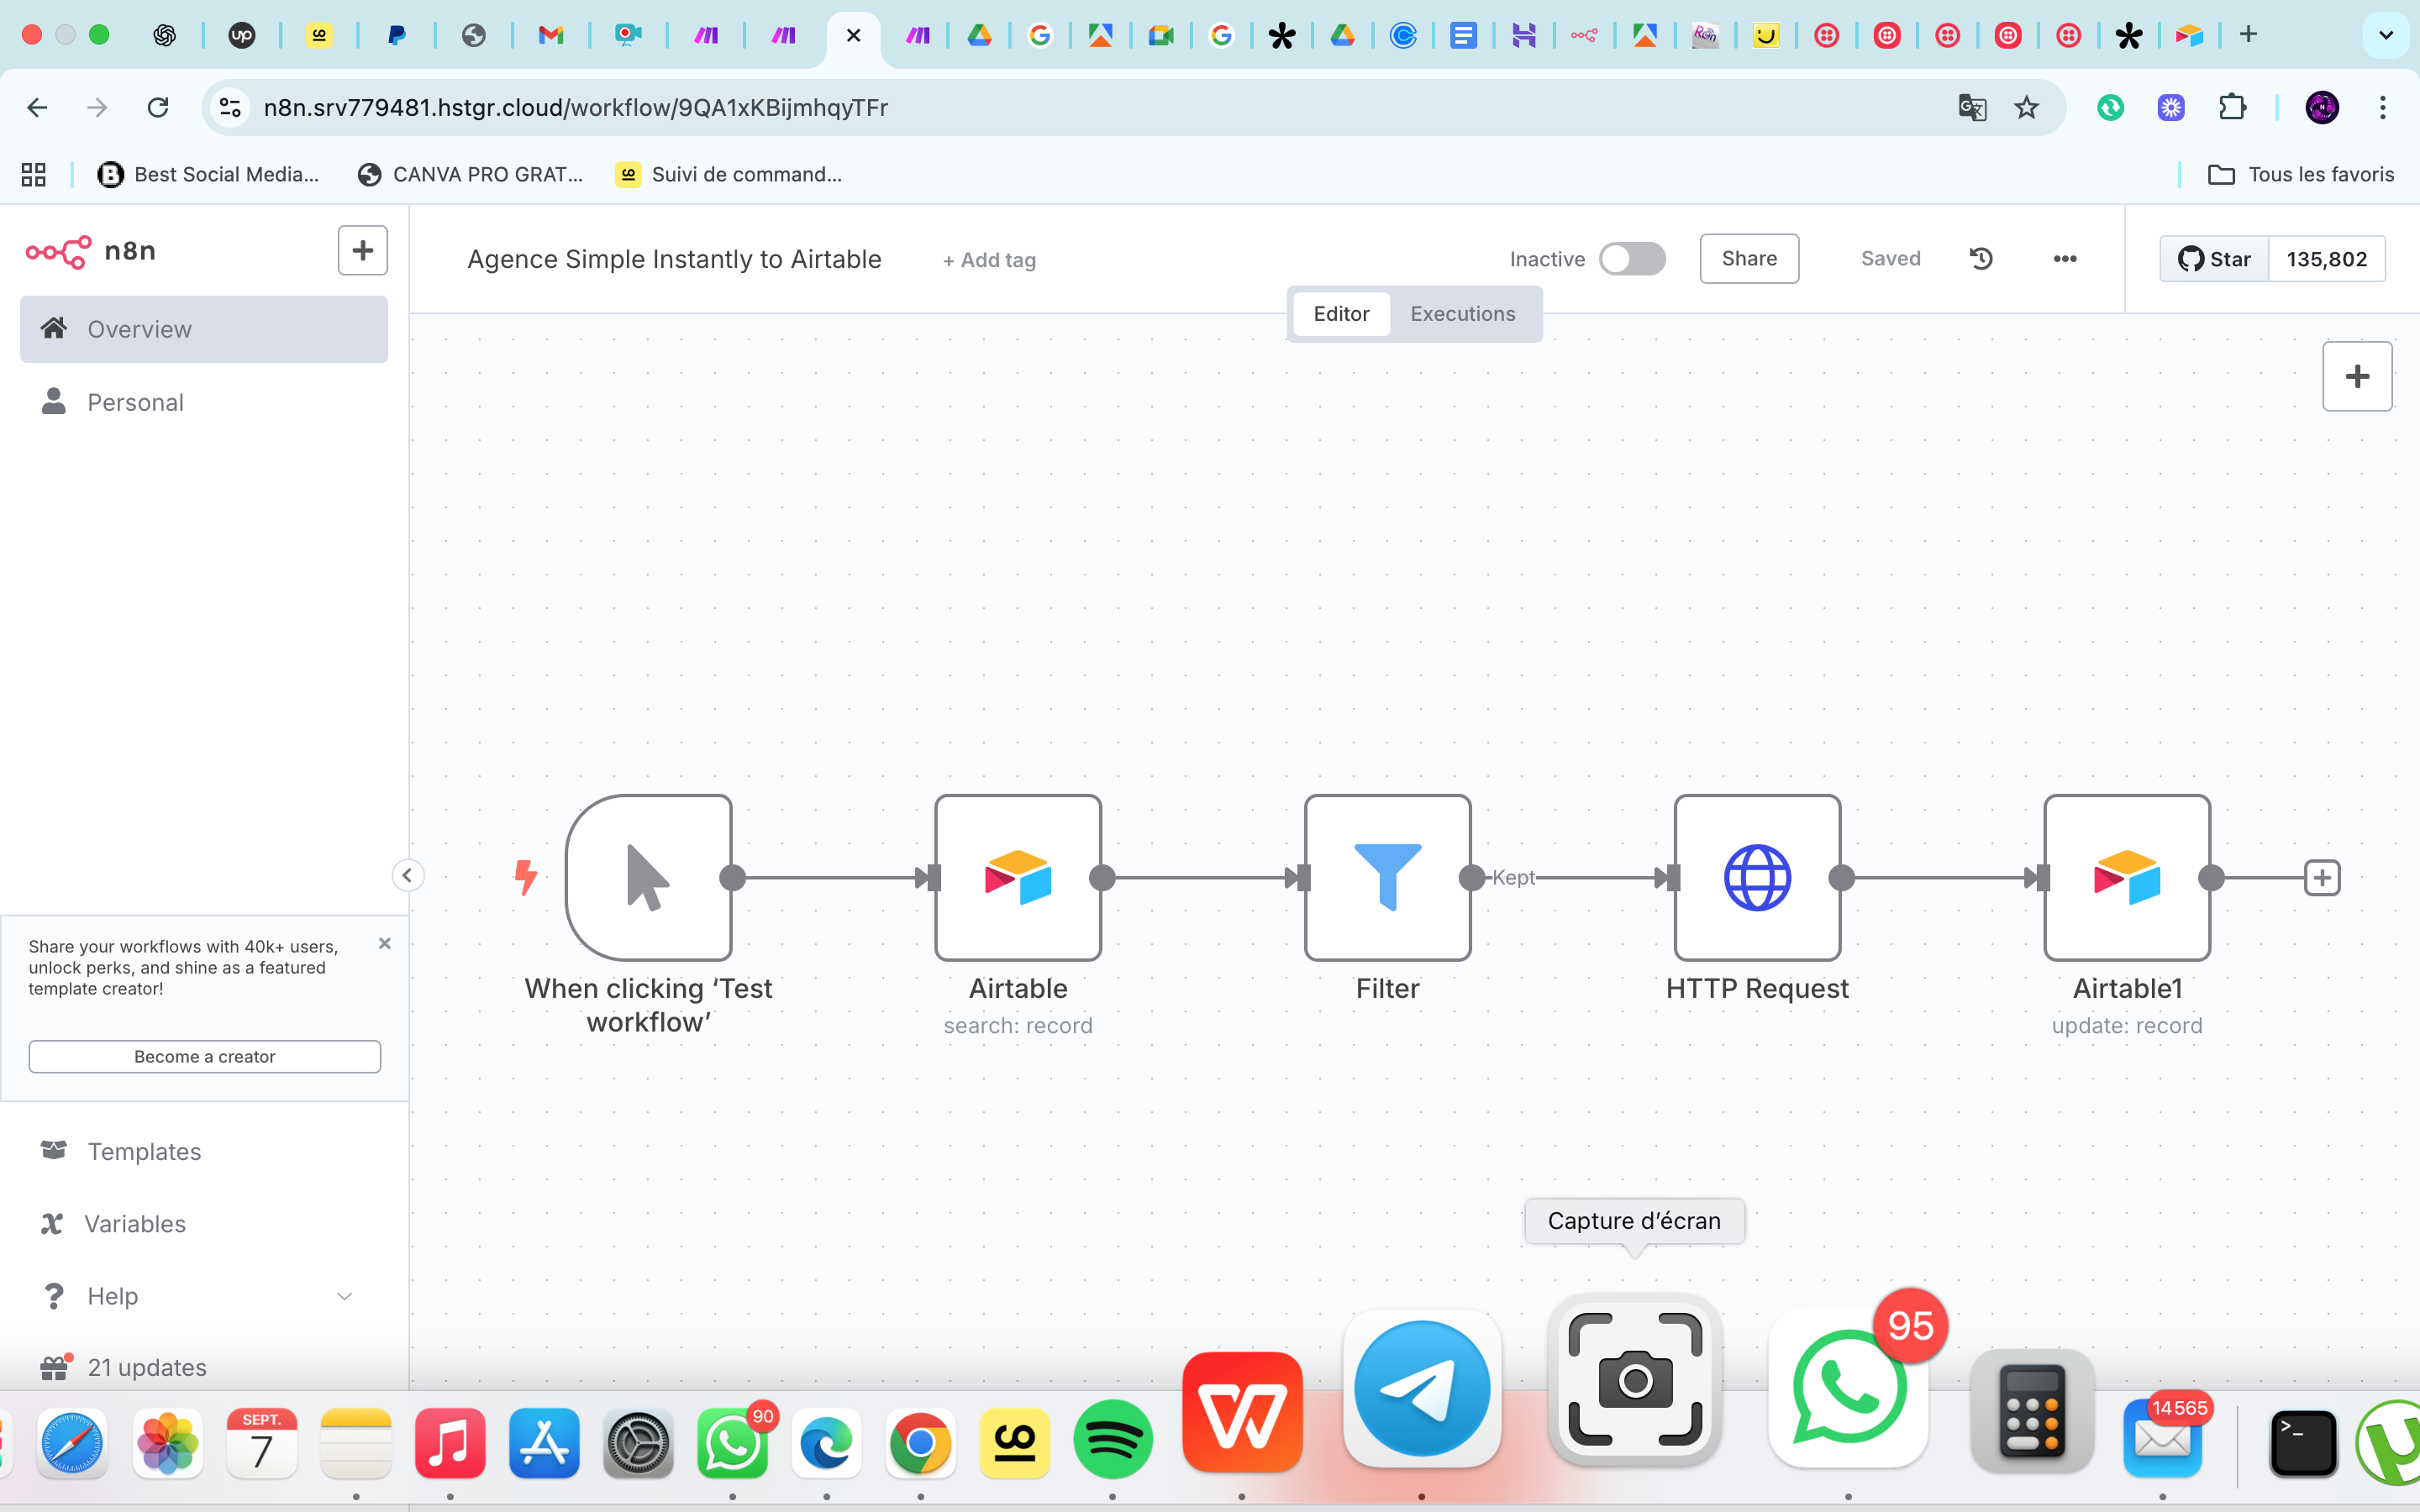Select the HTTP Request globe node
This screenshot has height=1512, width=2420.
(1757, 877)
